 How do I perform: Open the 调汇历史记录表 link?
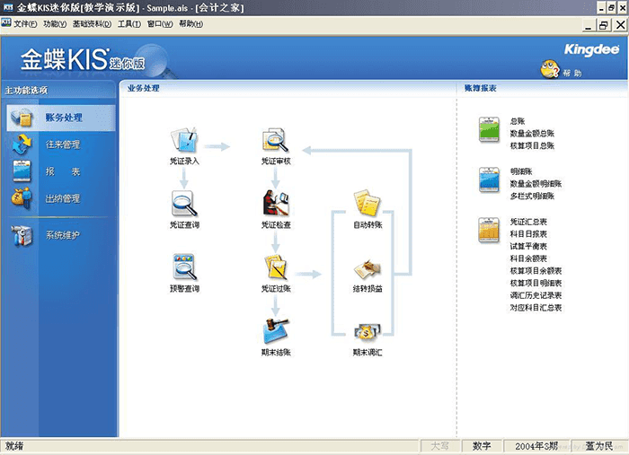(x=536, y=295)
